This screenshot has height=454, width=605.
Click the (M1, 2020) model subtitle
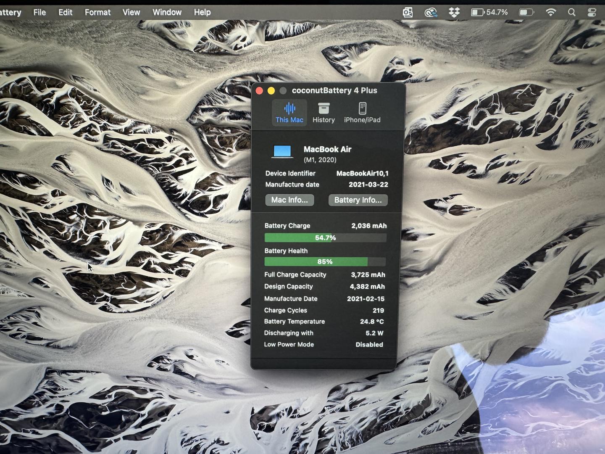point(320,160)
